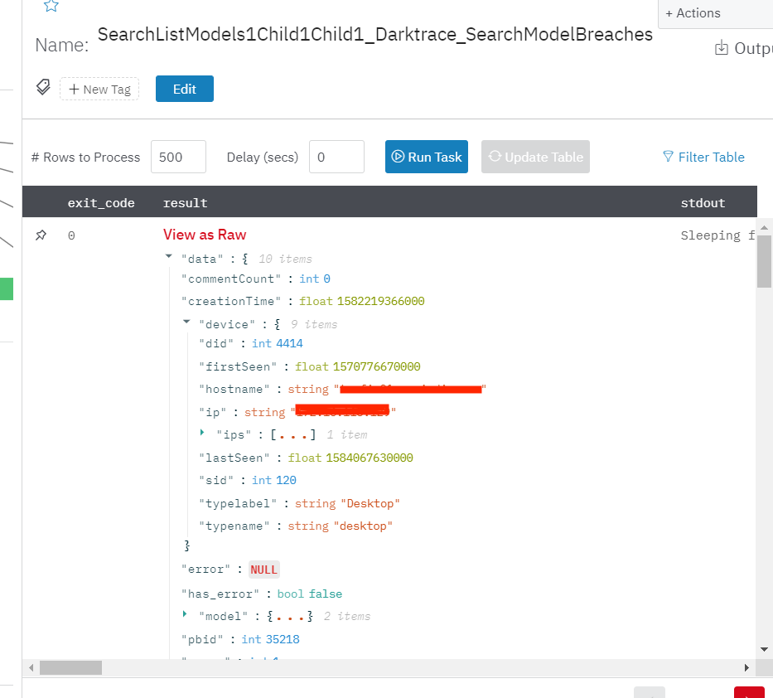This screenshot has width=773, height=698.
Task: Open the Filter Table link
Action: 703,157
